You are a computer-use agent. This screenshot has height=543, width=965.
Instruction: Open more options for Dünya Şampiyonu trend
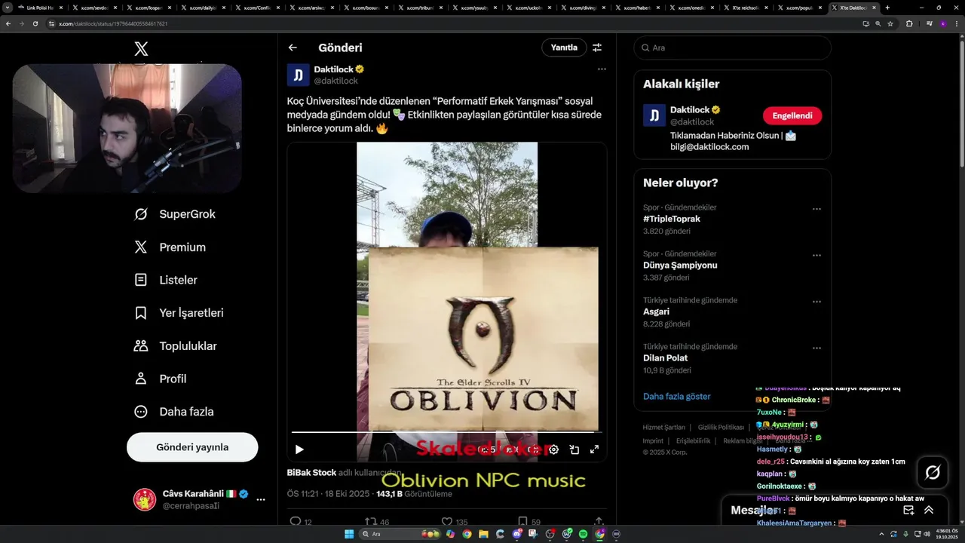click(816, 256)
